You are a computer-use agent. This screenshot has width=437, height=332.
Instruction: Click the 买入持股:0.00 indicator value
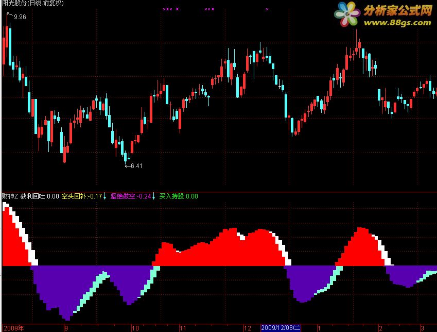click(x=179, y=196)
